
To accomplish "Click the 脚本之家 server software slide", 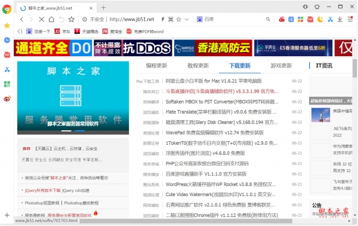I will (x=73, y=97).
